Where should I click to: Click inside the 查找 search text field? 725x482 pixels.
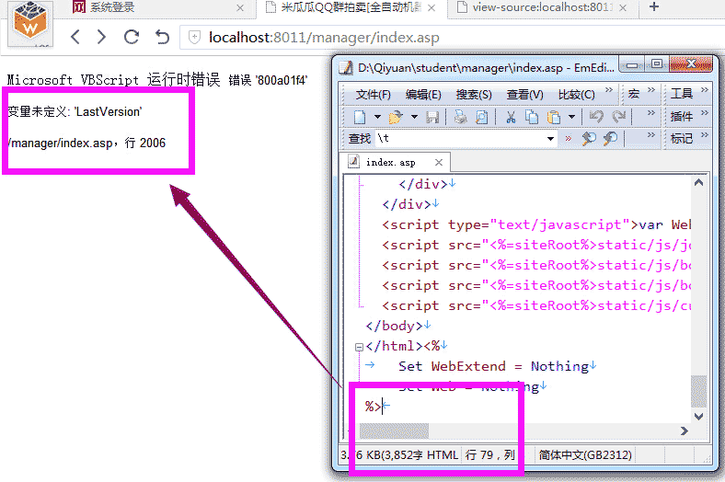(460, 139)
